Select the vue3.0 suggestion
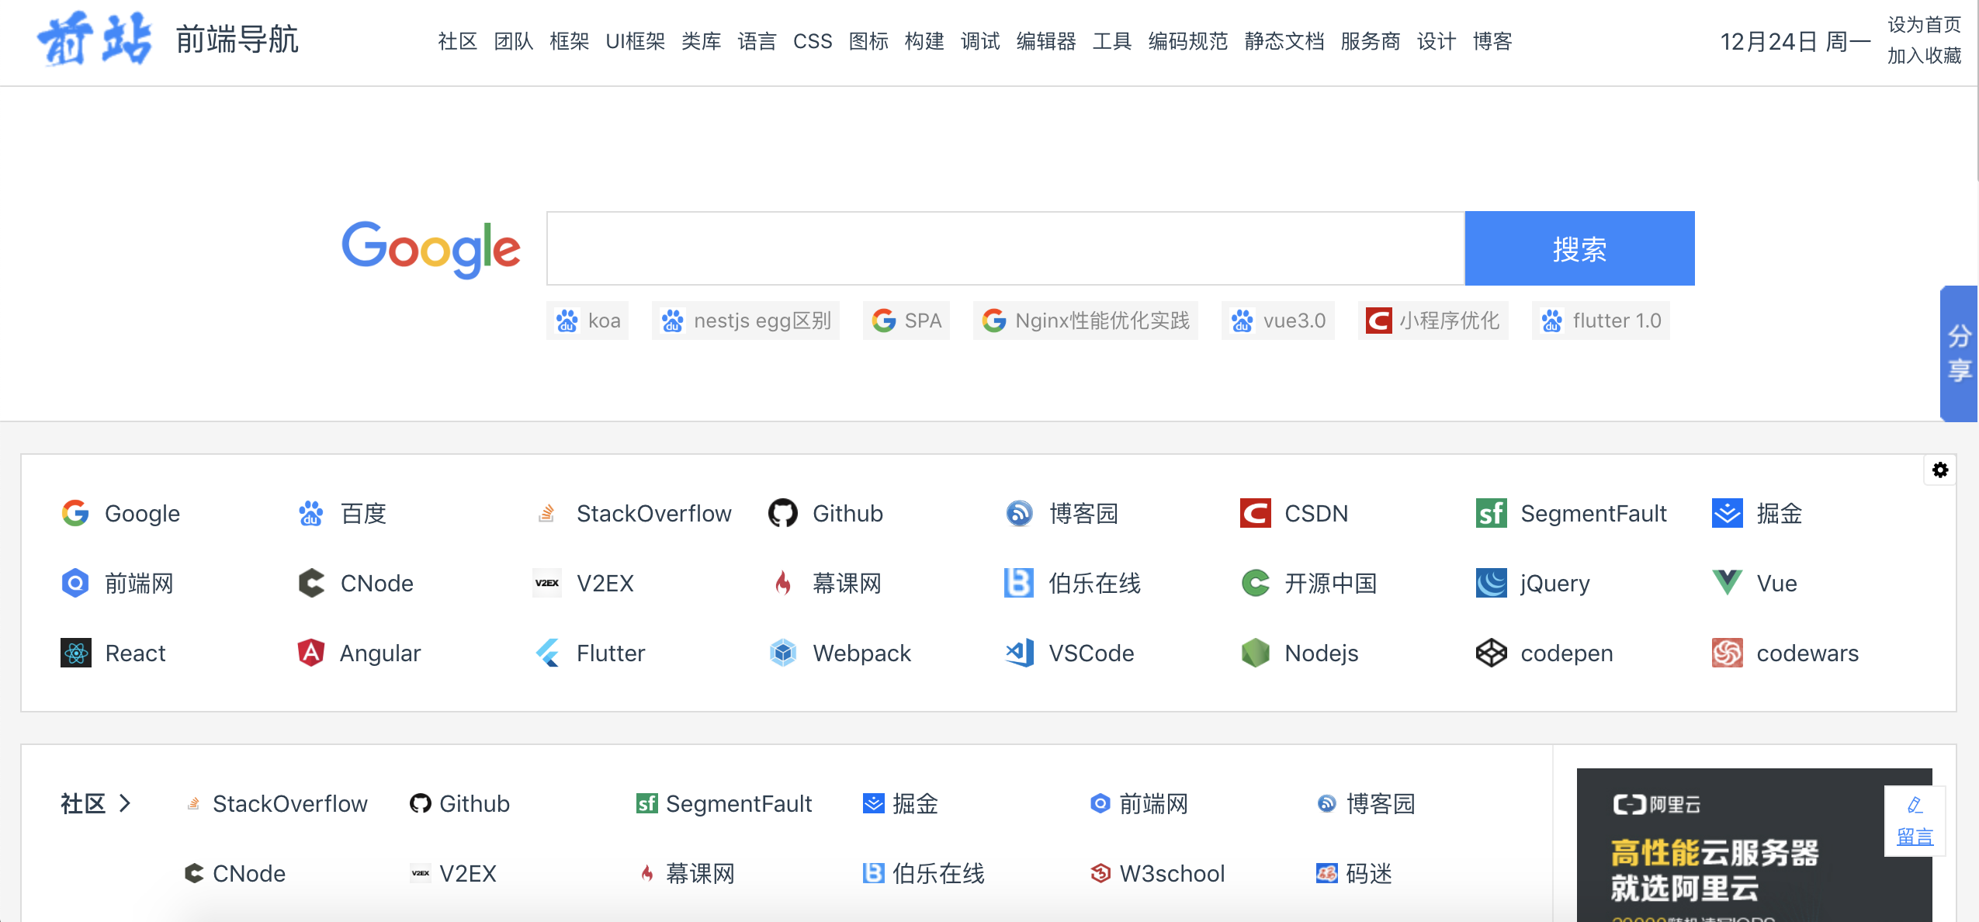This screenshot has height=922, width=1979. [x=1278, y=321]
